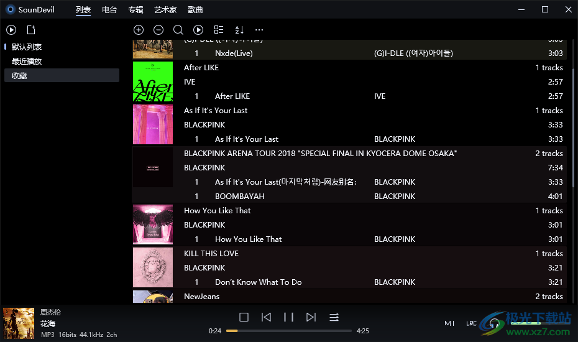The image size is (578, 342).
Task: Open the 艺术家 artists tab
Action: (165, 10)
